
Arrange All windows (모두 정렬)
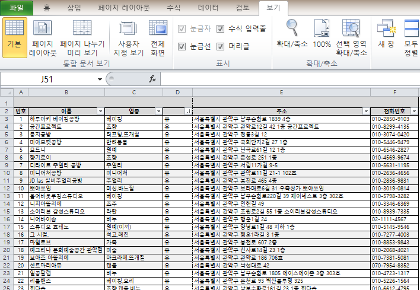(x=411, y=37)
